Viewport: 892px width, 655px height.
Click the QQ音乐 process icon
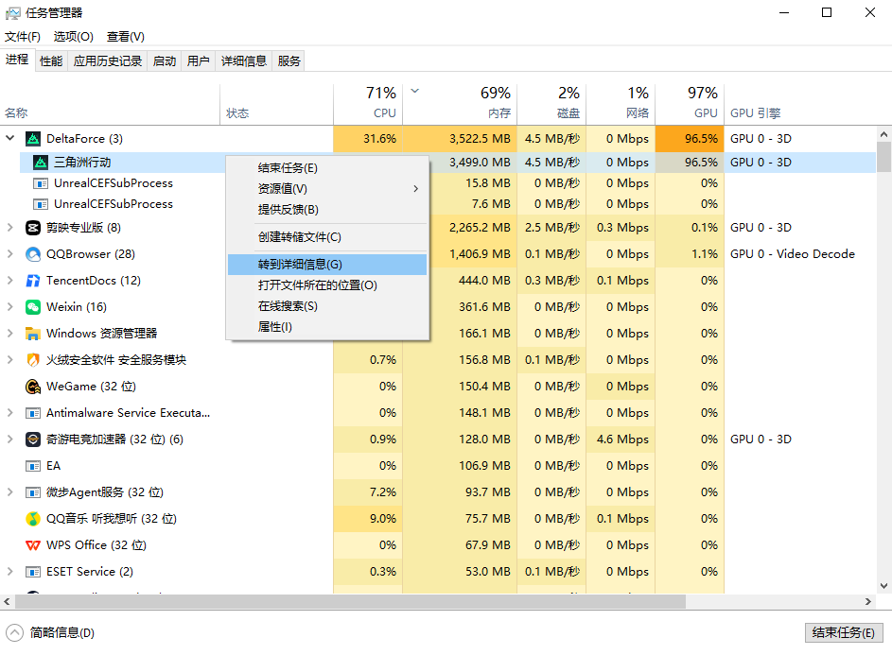(33, 519)
